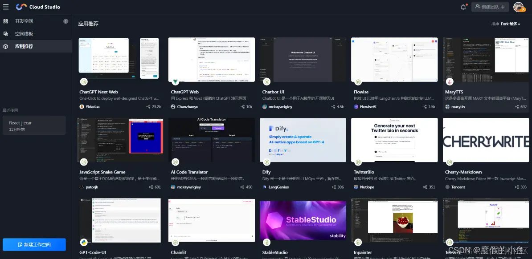
Task: Open the Fork 最多 sort dropdown
Action: 510,24
